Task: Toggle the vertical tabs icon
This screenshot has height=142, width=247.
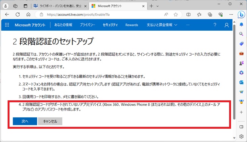Action: pyautogui.click(x=25, y=6)
